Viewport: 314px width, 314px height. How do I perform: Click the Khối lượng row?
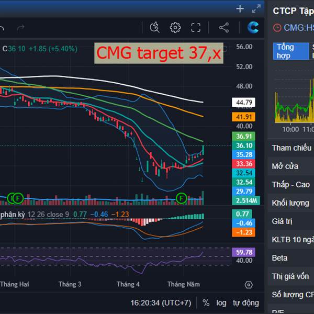pyautogui.click(x=291, y=203)
